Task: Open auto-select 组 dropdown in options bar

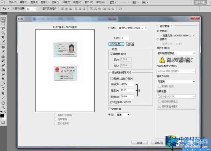Action: point(31,9)
